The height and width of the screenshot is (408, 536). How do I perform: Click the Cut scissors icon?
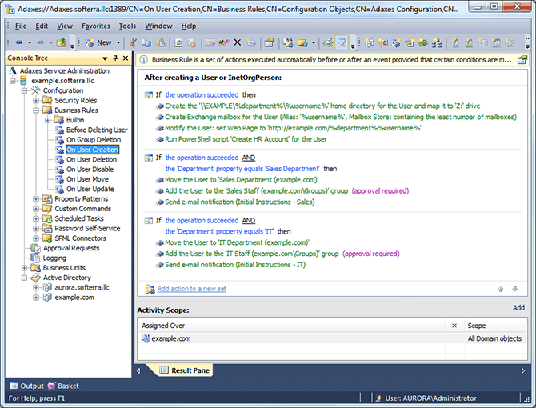coord(133,42)
